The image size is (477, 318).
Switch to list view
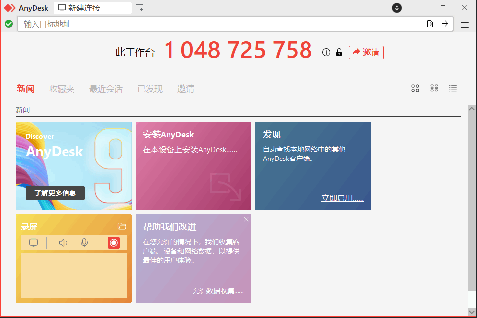(x=452, y=88)
